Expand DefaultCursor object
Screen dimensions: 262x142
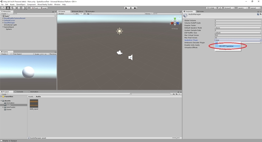pos(3,20)
